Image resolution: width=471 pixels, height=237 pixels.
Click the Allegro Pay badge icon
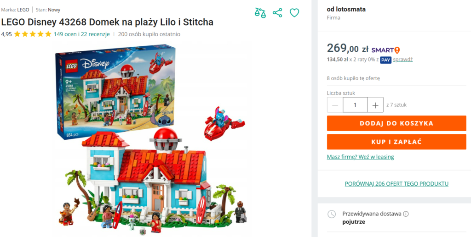click(x=385, y=60)
